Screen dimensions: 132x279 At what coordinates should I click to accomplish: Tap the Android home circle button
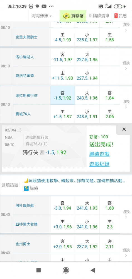(x=66, y=270)
